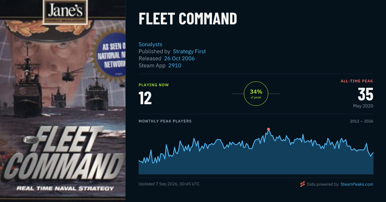Screen dimensions: 386x202
Task: Click the All-Time Peak value 35
Action: pos(365,94)
